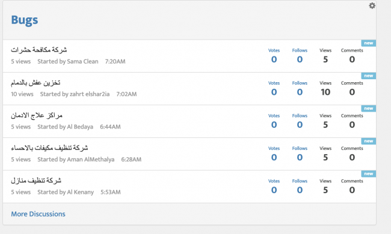Open the Al Kenany discussion title
The image size is (391, 234).
click(x=36, y=180)
